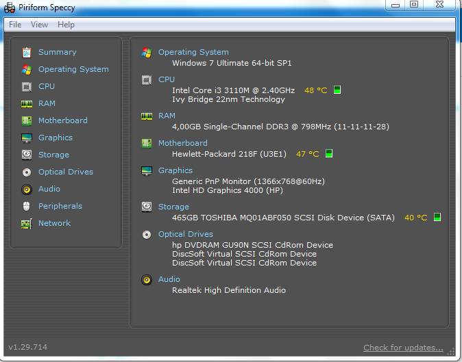This screenshot has width=462, height=362.
Task: Click the Operating System icon in main panel
Action: point(147,53)
